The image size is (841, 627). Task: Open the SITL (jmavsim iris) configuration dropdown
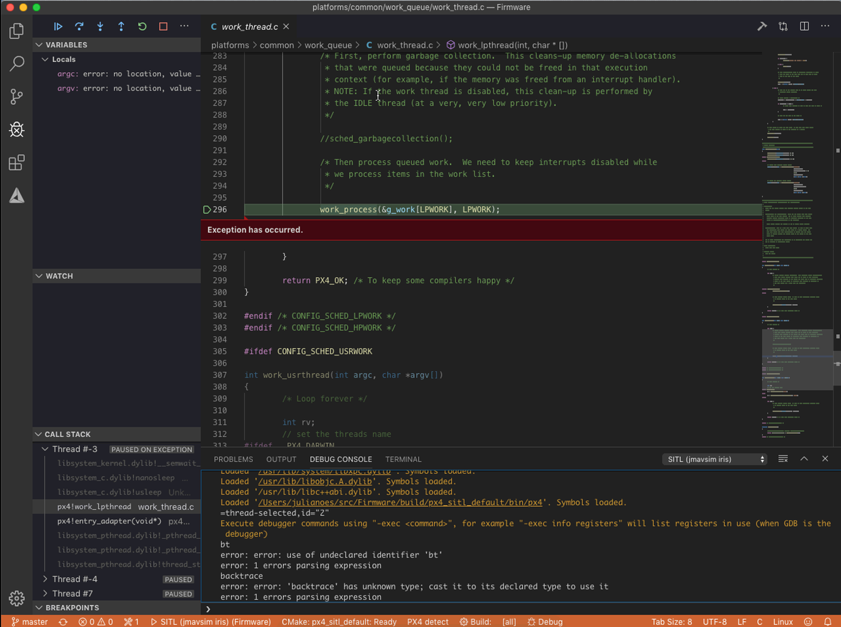click(x=714, y=459)
